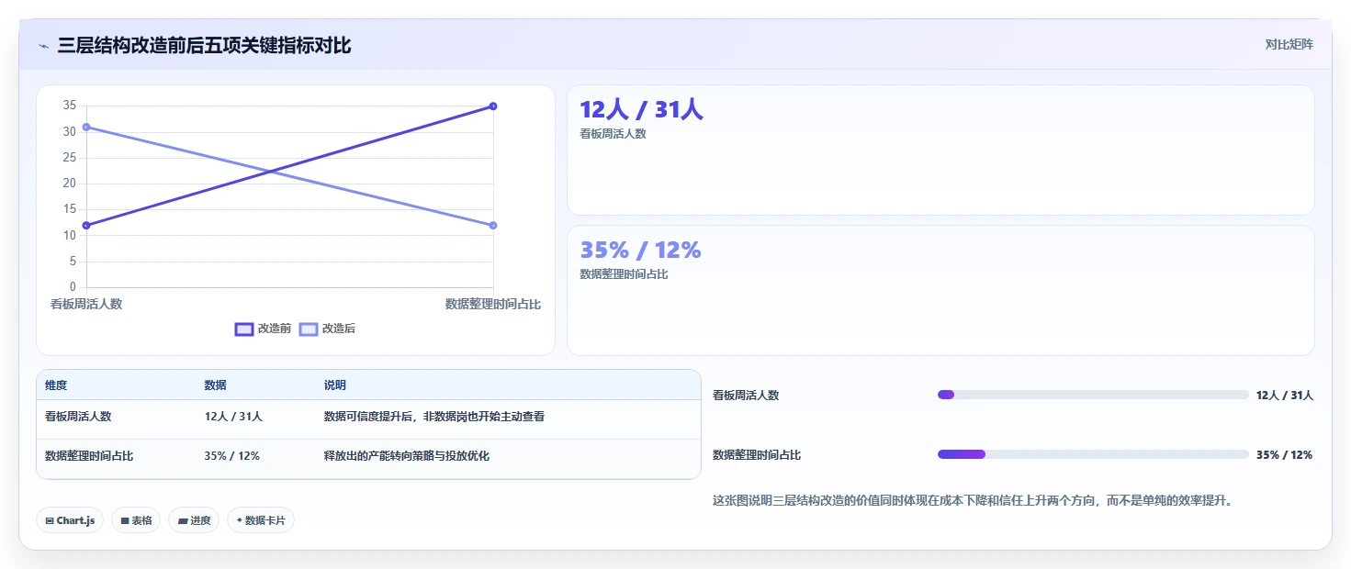This screenshot has width=1351, height=569.
Task: Click the 改造后 data point at value 31
Action: point(86,127)
